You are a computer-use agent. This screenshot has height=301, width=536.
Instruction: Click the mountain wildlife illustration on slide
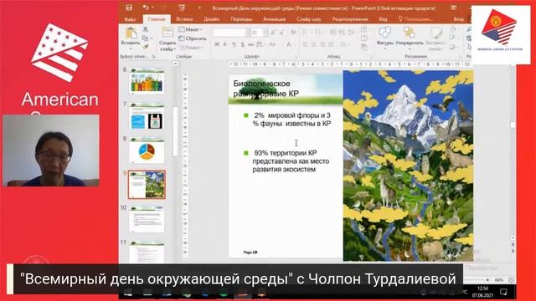408,166
